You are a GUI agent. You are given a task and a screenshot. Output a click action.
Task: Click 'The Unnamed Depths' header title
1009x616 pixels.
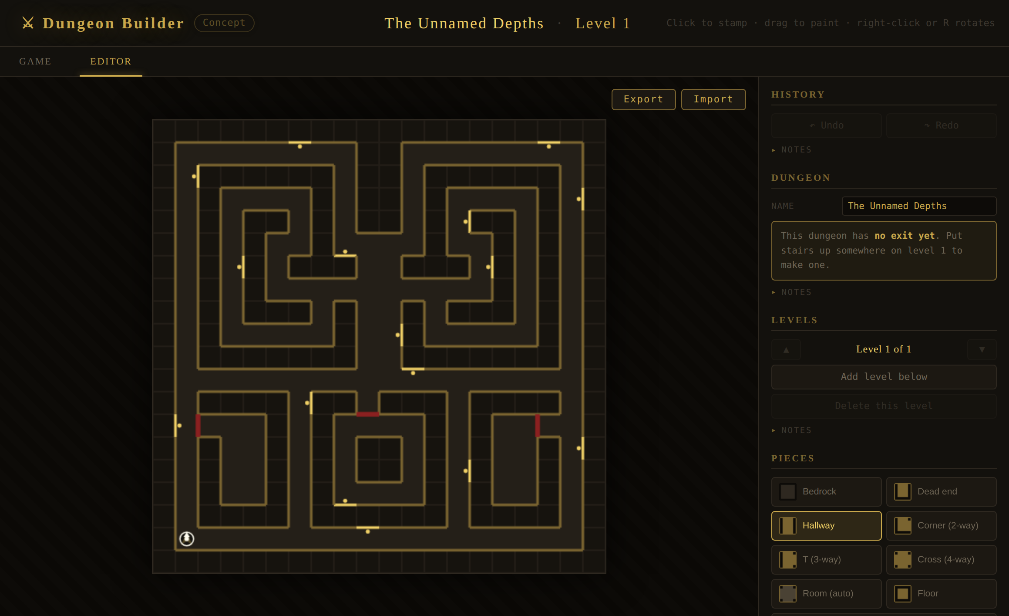click(464, 23)
